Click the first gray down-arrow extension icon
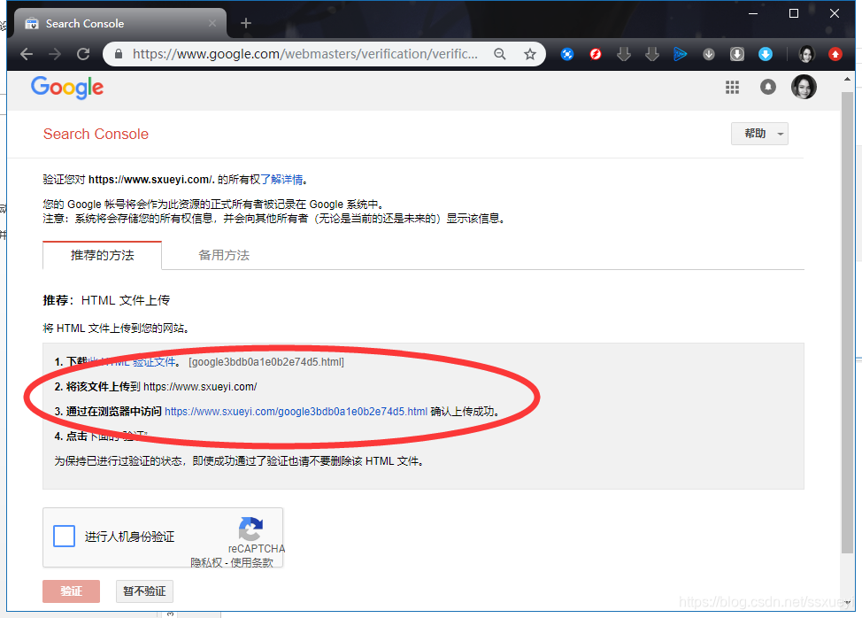The height and width of the screenshot is (618, 862). 623,54
